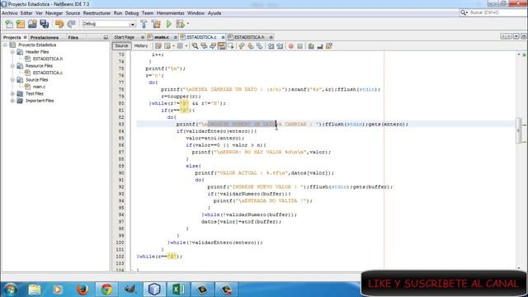Image resolution: width=528 pixels, height=297 pixels.
Task: Click the Open Project toolbar icon
Action: click(x=32, y=24)
